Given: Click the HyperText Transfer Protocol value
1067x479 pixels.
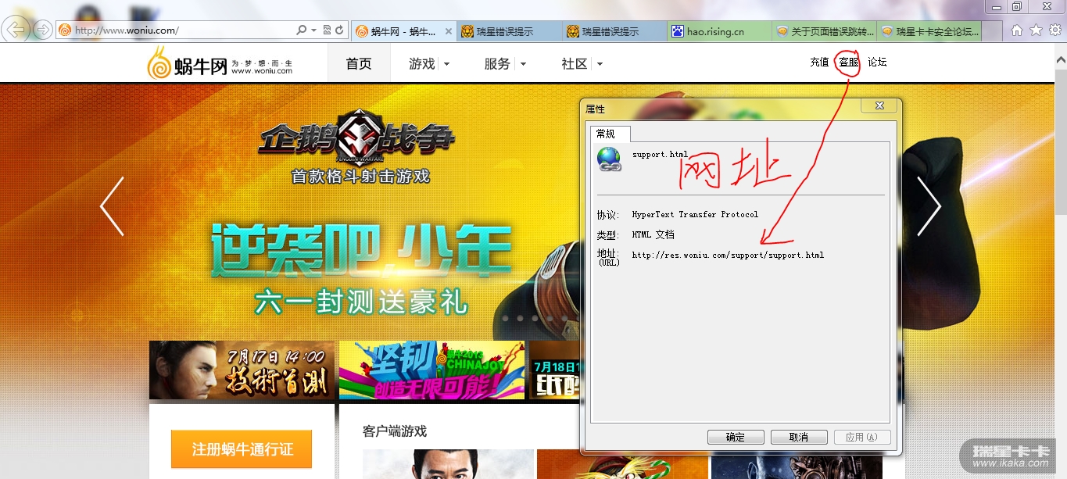Looking at the screenshot, I should [x=695, y=215].
